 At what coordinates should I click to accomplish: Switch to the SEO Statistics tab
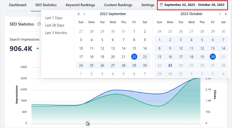[x=46, y=5]
